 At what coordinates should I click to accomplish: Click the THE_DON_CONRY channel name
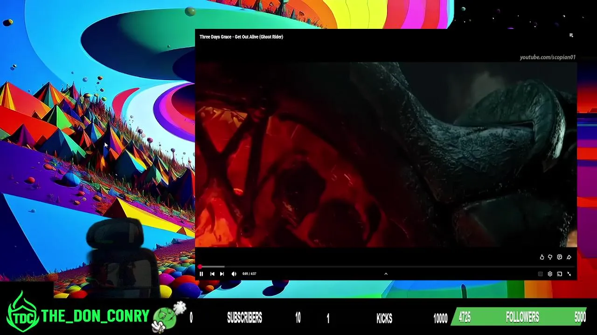point(95,316)
